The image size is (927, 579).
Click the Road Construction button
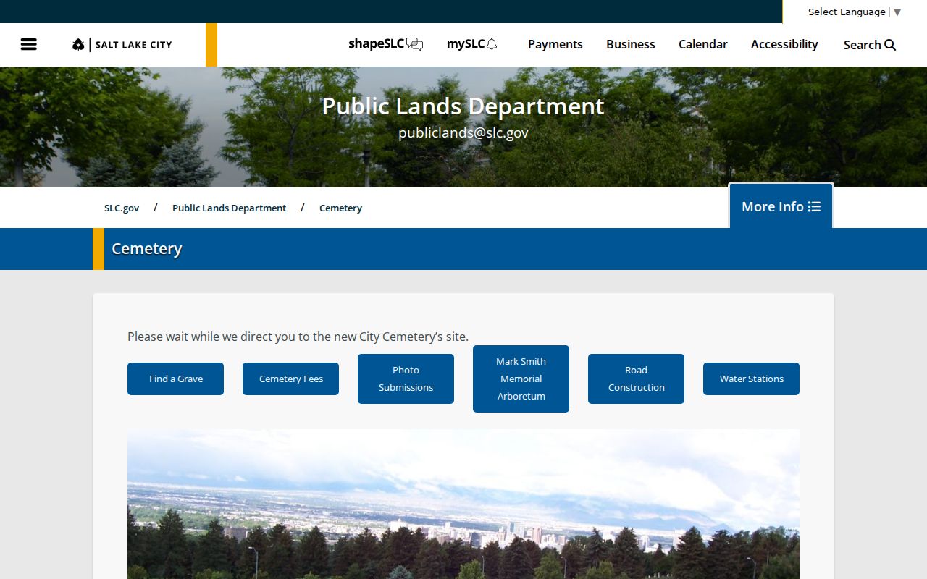pyautogui.click(x=636, y=379)
